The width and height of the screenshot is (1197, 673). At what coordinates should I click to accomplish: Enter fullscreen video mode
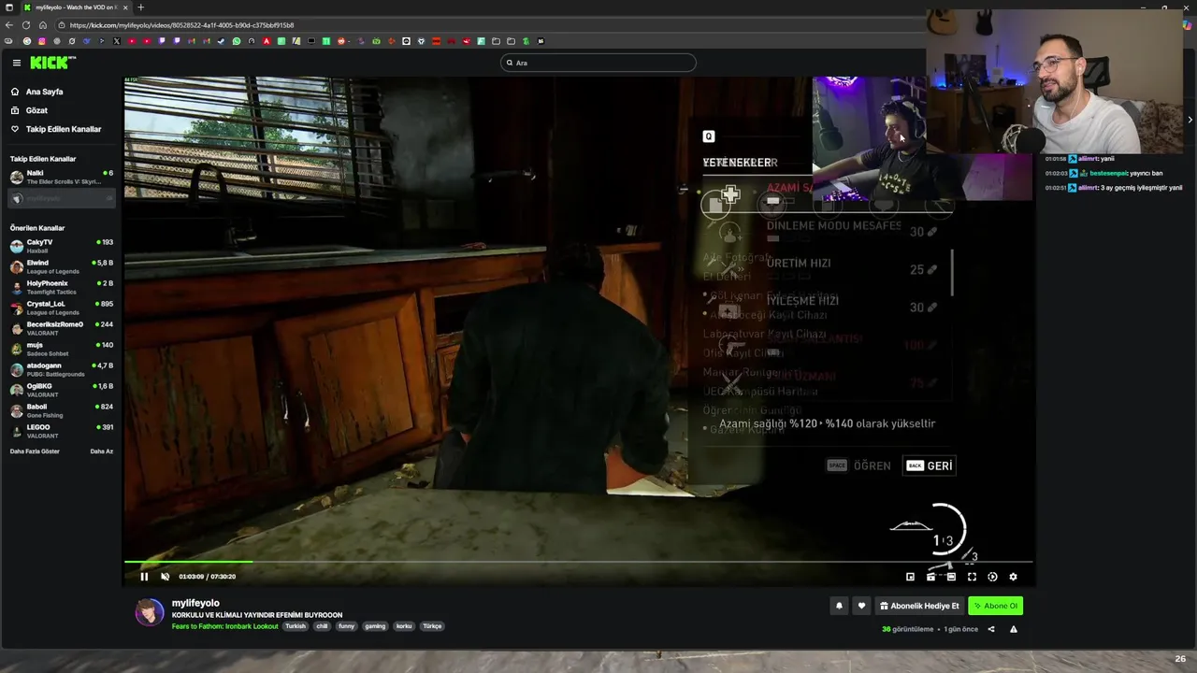point(972,577)
